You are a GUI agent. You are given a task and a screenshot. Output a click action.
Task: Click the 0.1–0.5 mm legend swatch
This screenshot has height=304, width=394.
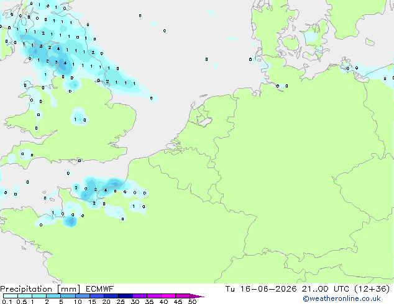pos(11,296)
